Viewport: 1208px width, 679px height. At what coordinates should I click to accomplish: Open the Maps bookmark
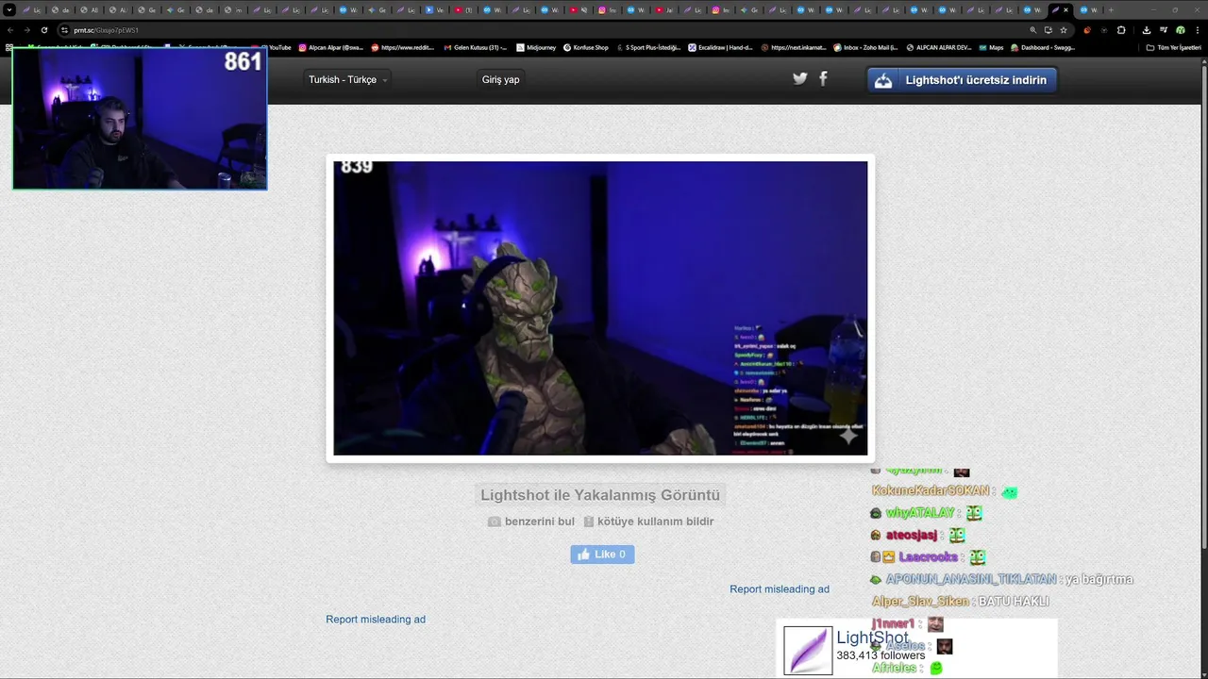[991, 47]
